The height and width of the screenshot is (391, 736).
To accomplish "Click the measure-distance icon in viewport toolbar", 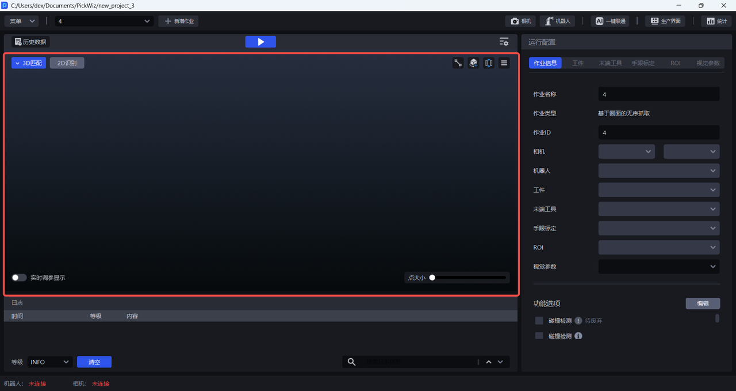I will [x=458, y=63].
